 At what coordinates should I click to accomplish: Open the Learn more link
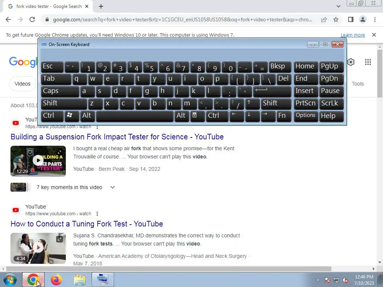pyautogui.click(x=353, y=35)
